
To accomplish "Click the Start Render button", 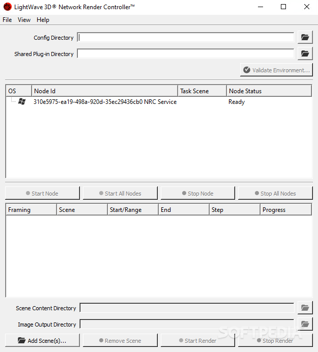I will click(x=198, y=341).
